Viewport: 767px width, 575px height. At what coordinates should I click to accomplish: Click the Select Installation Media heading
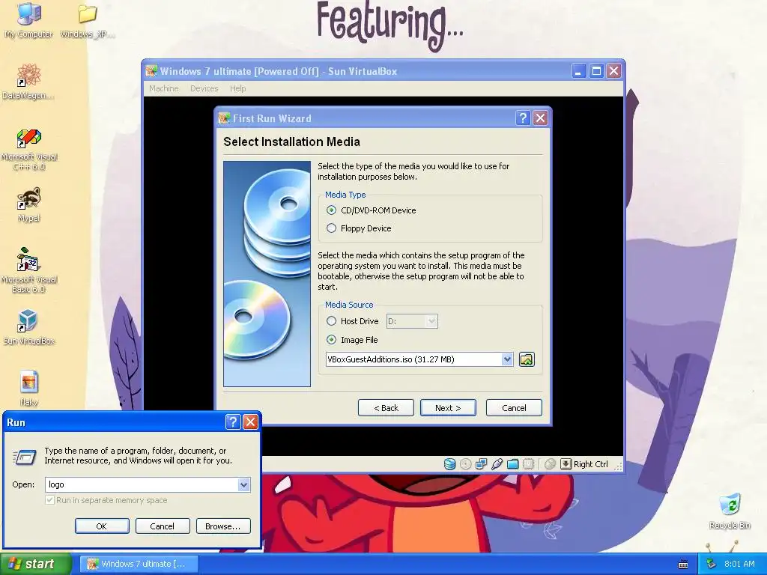tap(291, 142)
